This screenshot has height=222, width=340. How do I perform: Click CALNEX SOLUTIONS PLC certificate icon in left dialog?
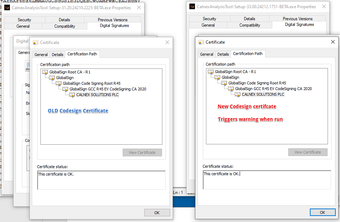pyautogui.click(x=72, y=95)
